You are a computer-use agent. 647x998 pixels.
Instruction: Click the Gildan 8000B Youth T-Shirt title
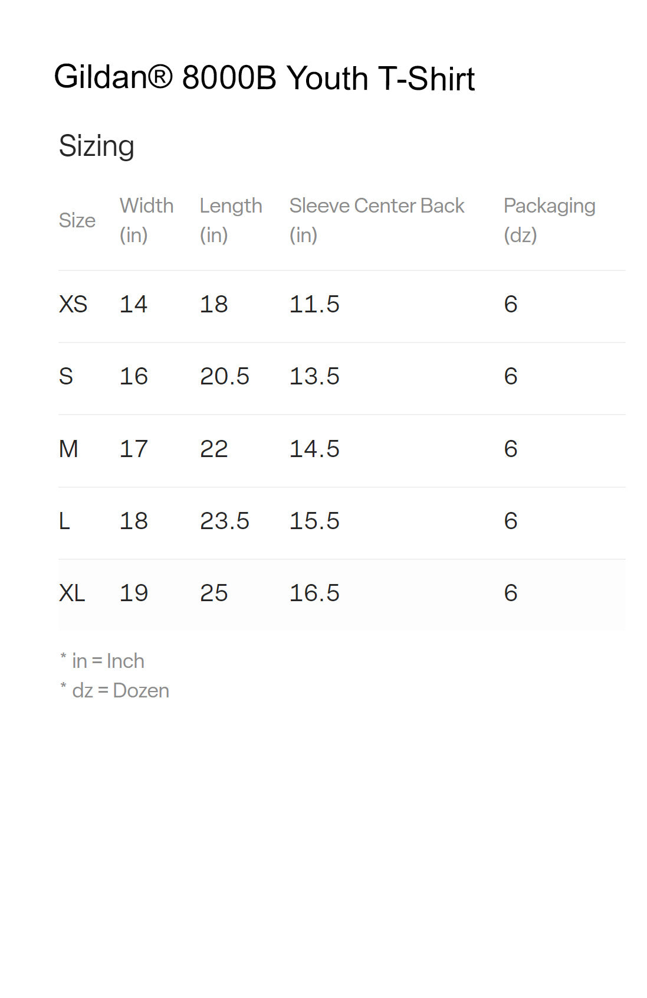pyautogui.click(x=264, y=78)
